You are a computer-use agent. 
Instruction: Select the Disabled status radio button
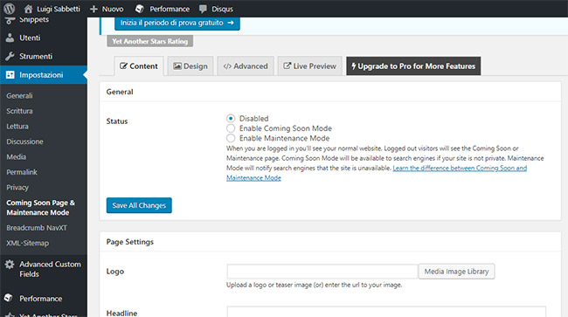231,119
